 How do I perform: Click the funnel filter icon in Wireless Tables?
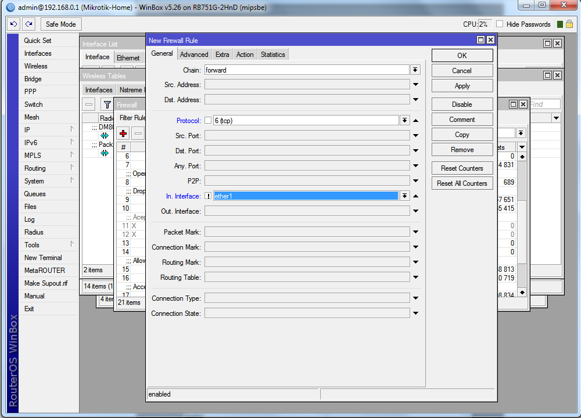pyautogui.click(x=107, y=105)
